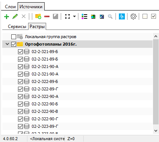Uncheck the 02-2-322-89-Г checkbox
The image size is (159, 142).
pos(20,89)
